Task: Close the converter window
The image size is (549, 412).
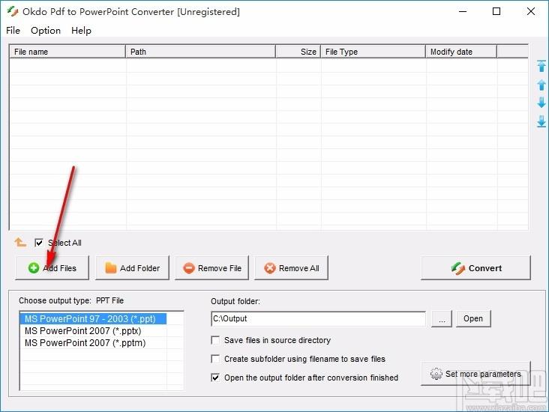Action: tap(531, 11)
